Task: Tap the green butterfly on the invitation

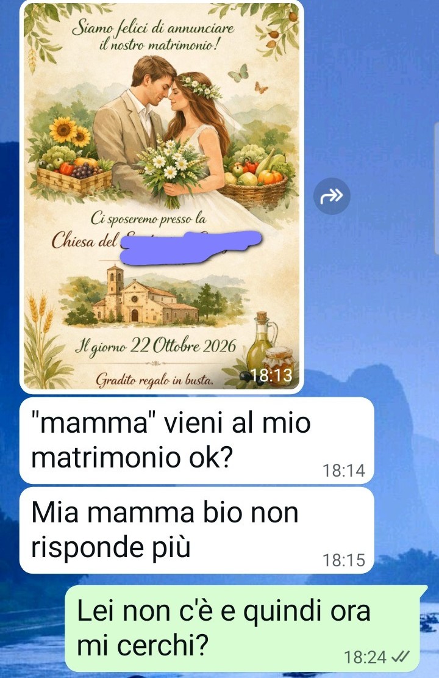Action: [x=239, y=73]
